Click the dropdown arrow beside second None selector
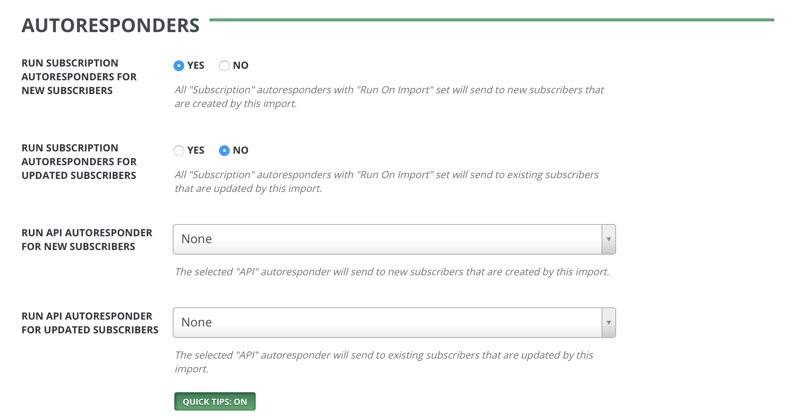Image resolution: width=798 pixels, height=419 pixels. click(608, 323)
